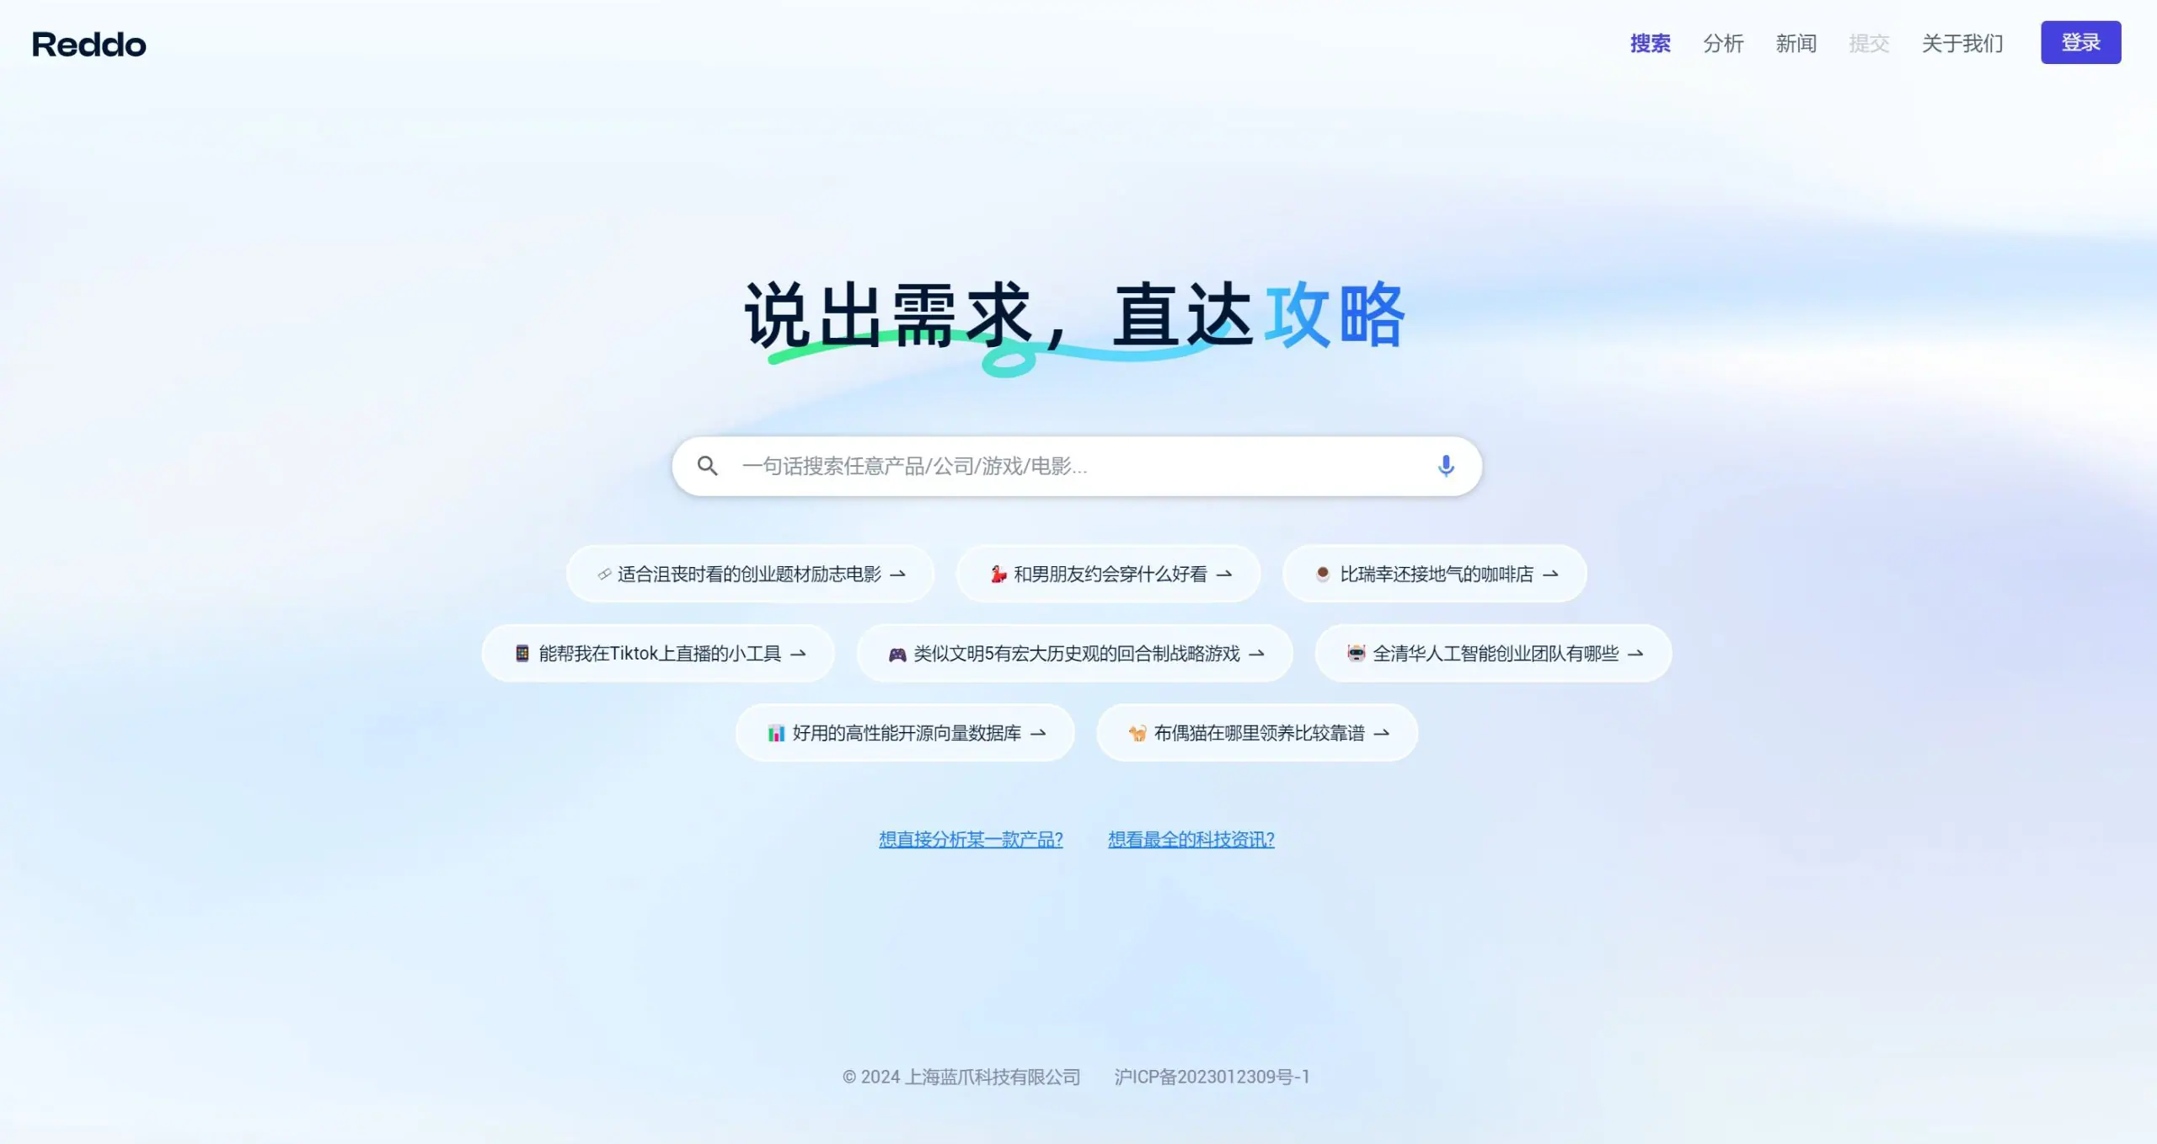Open the 关于我们 navigation item
The image size is (2157, 1144).
pyautogui.click(x=1962, y=44)
